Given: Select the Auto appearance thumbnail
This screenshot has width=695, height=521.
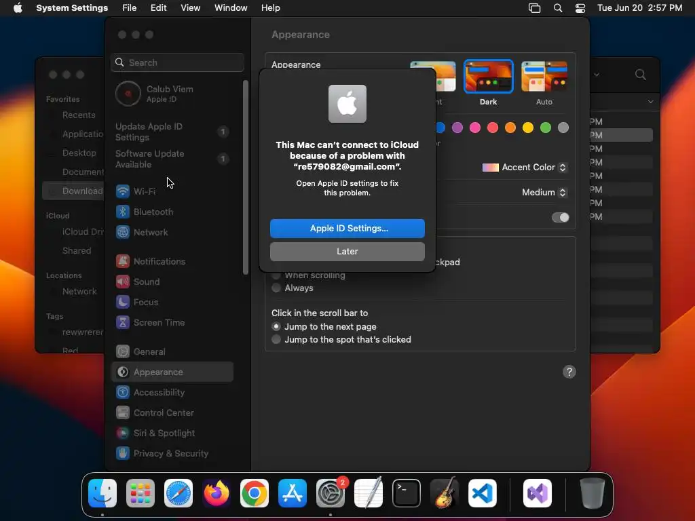Looking at the screenshot, I should click(x=544, y=76).
